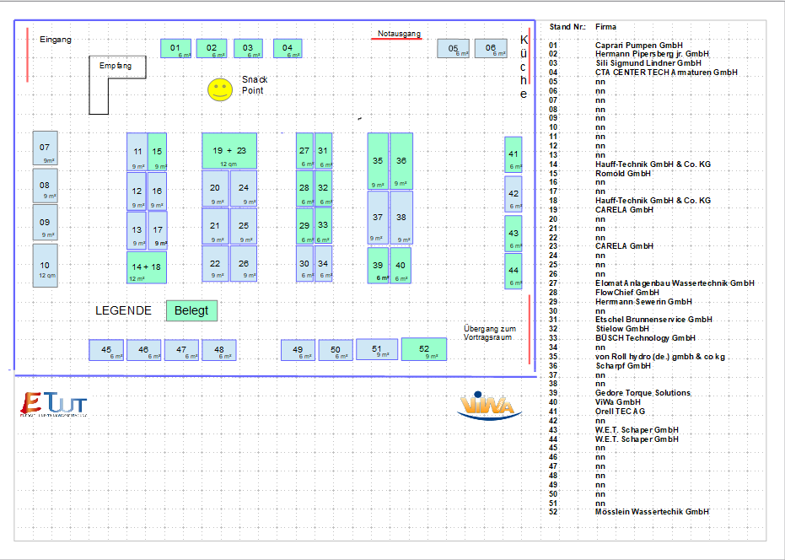
Task: Click the 'Firma' column header
Action: pyautogui.click(x=605, y=27)
